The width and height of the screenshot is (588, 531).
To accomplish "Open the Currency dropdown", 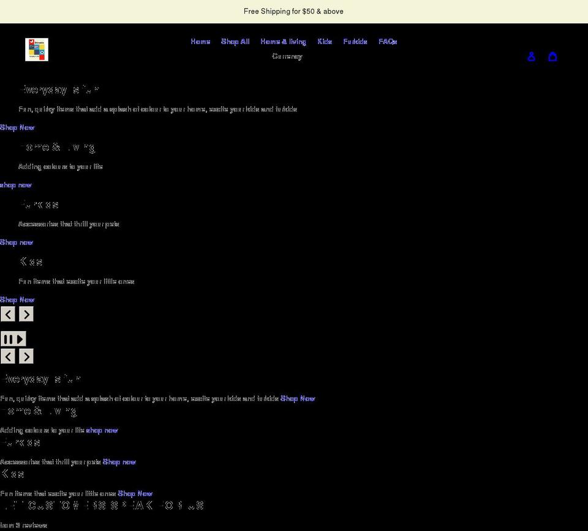I will click(287, 56).
